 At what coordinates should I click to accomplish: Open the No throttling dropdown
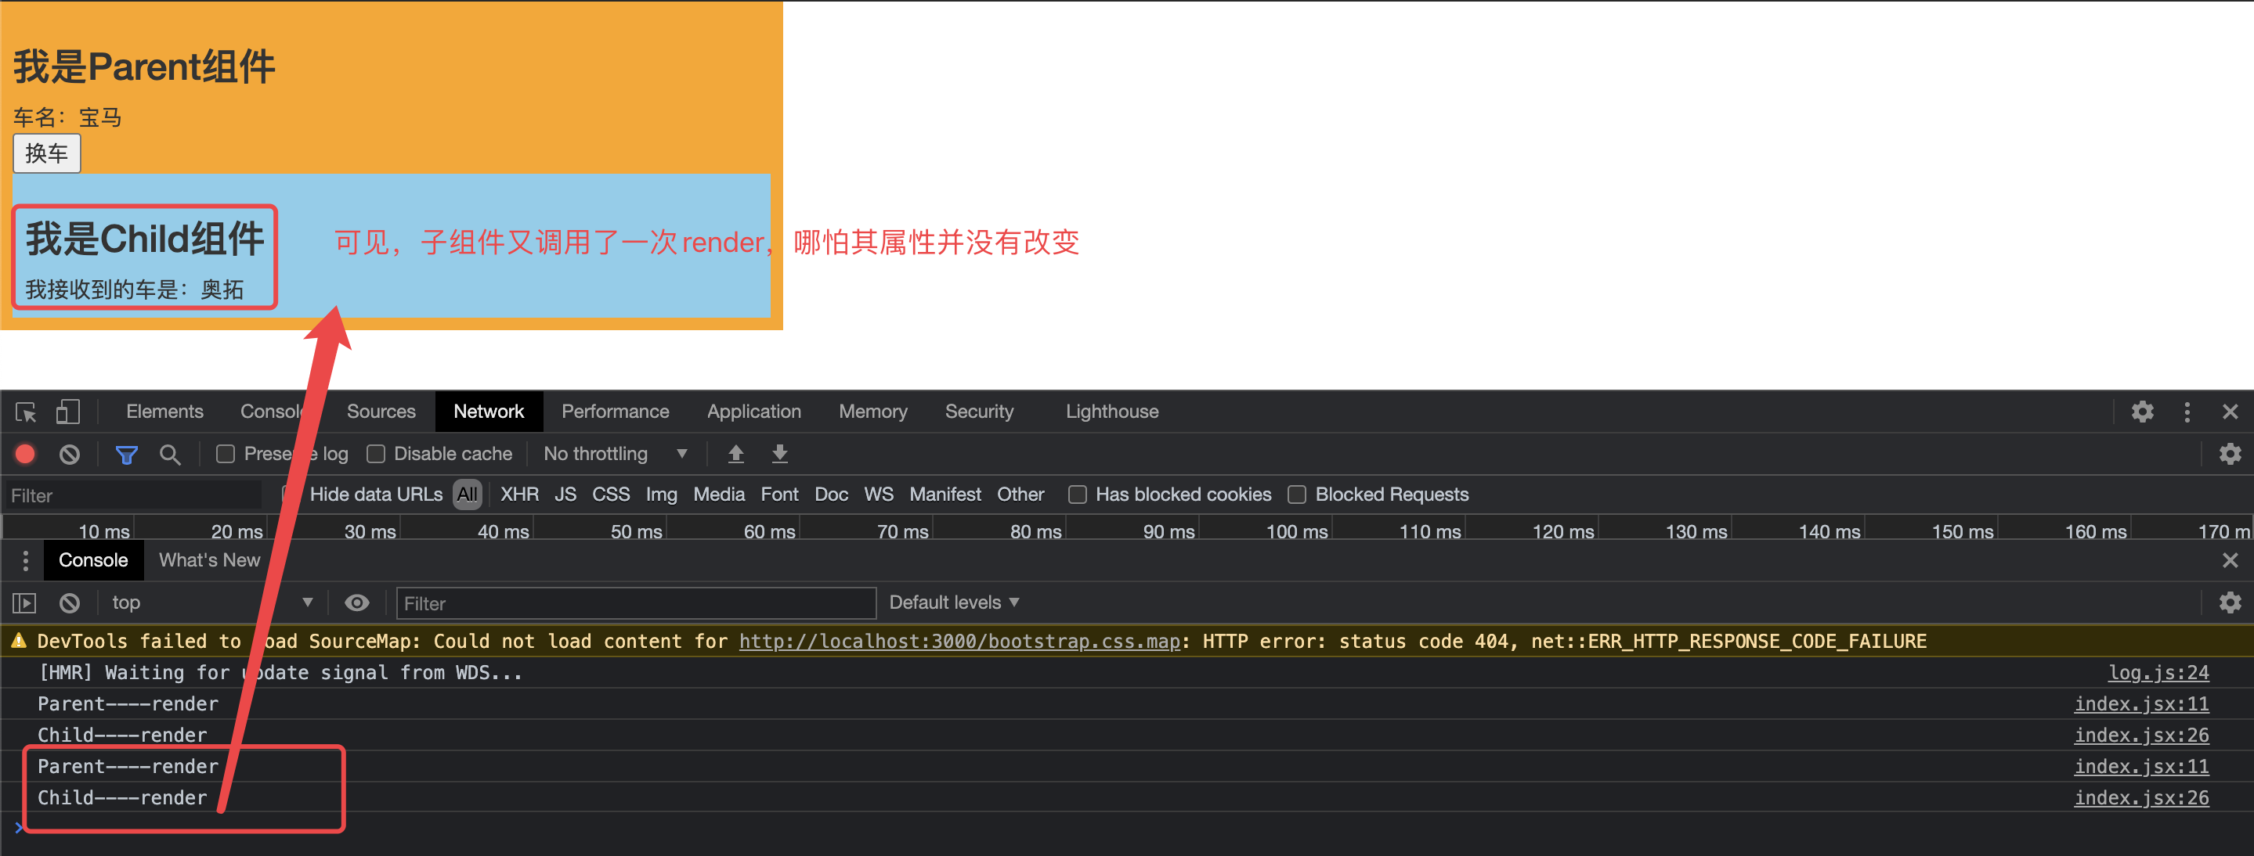614,454
